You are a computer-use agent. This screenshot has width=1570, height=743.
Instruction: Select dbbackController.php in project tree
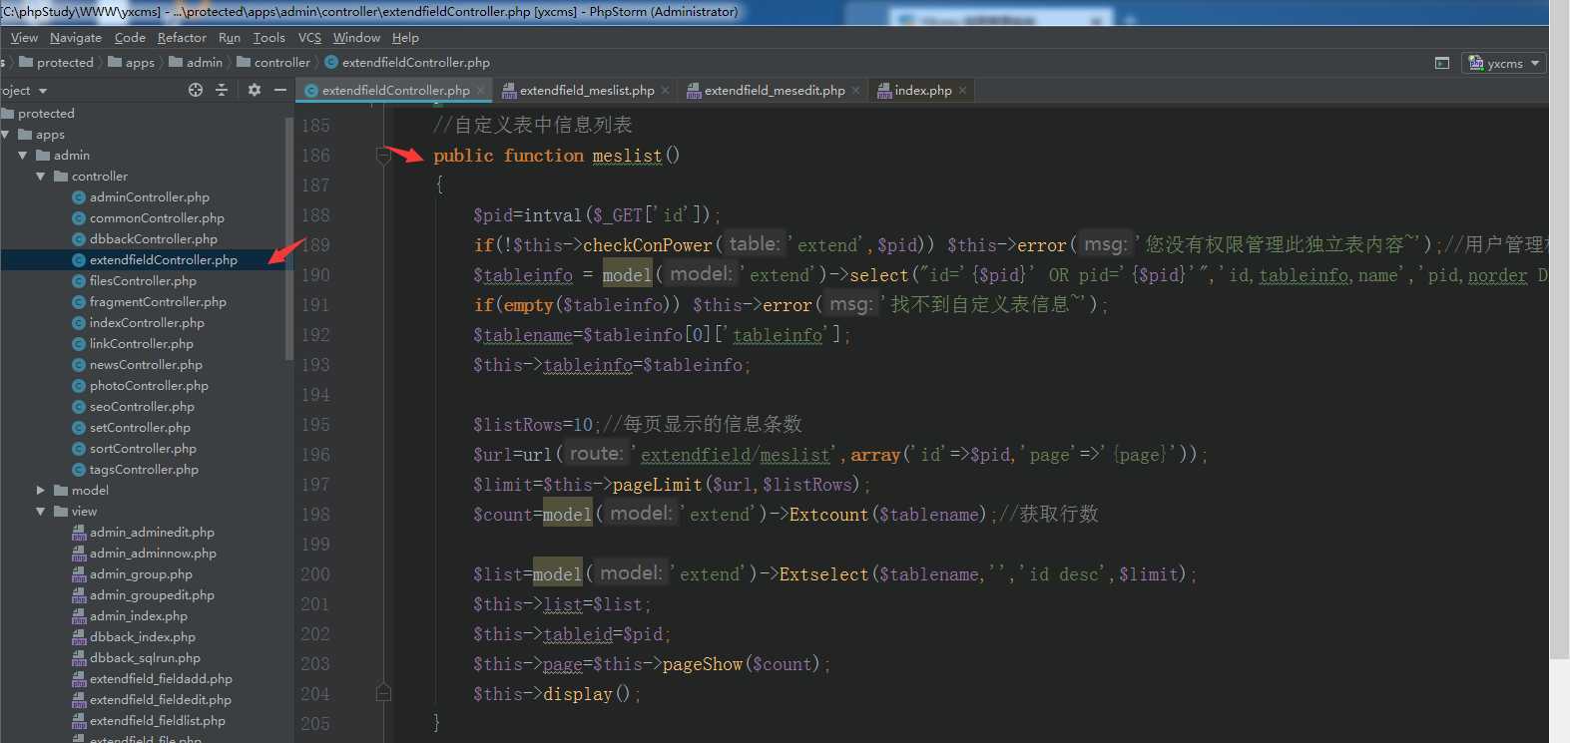154,239
